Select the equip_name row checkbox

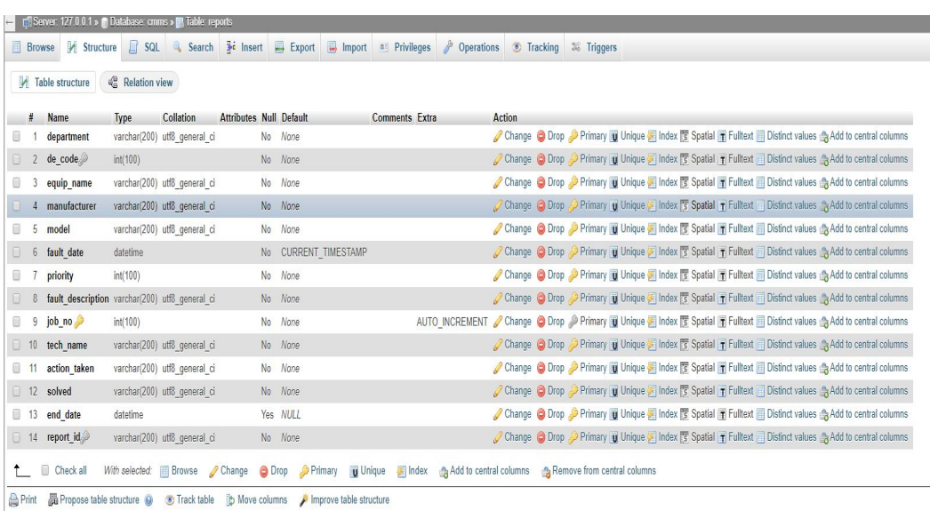tap(17, 182)
